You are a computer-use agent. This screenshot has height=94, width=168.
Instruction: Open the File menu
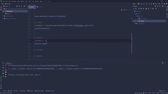(x=4, y=1)
